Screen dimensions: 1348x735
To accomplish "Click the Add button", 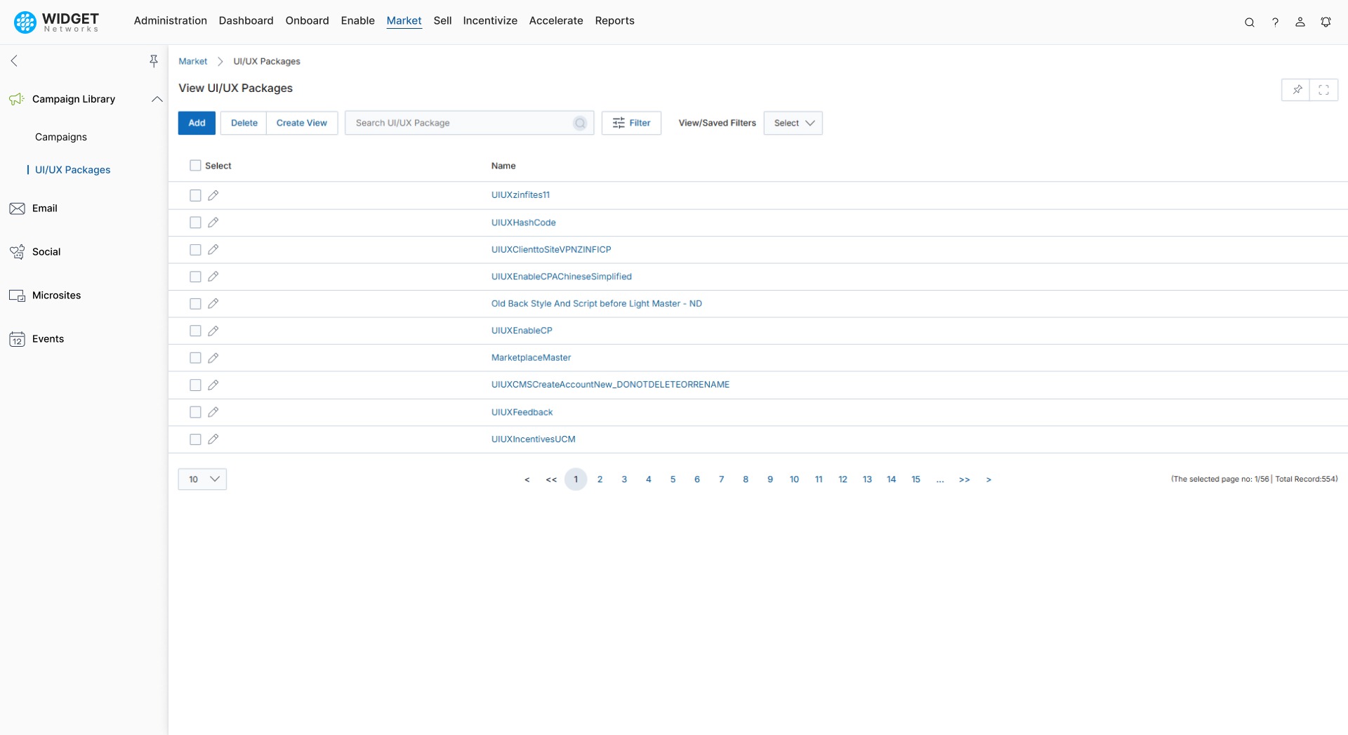I will point(197,123).
